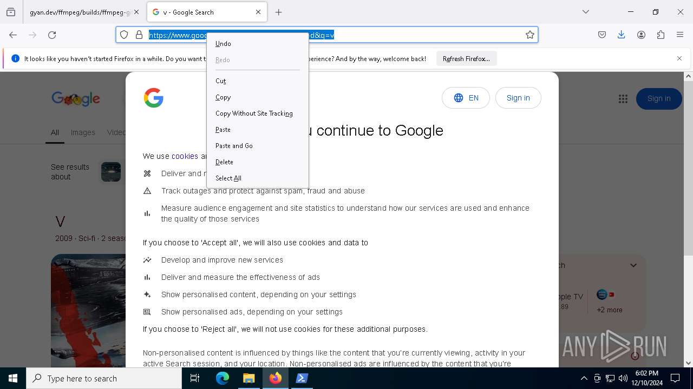Screen dimensions: 693x389
Task: Expand the where to watch chevron
Action: coord(633,265)
